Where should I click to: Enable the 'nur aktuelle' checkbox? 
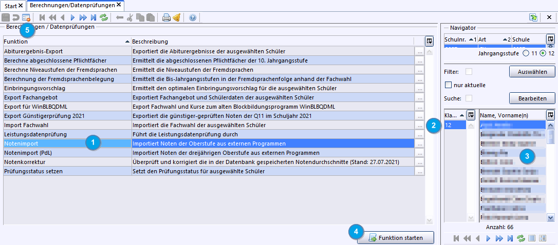pos(449,85)
